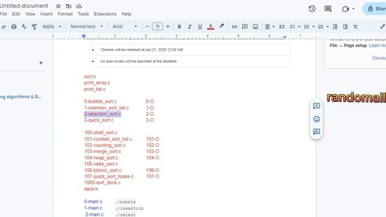Open the Edit menu
This screenshot has height=217, width=386.
[x=16, y=14]
